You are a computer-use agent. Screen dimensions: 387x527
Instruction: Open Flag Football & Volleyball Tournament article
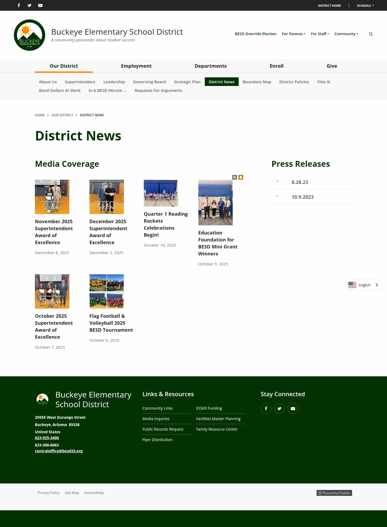(x=111, y=323)
